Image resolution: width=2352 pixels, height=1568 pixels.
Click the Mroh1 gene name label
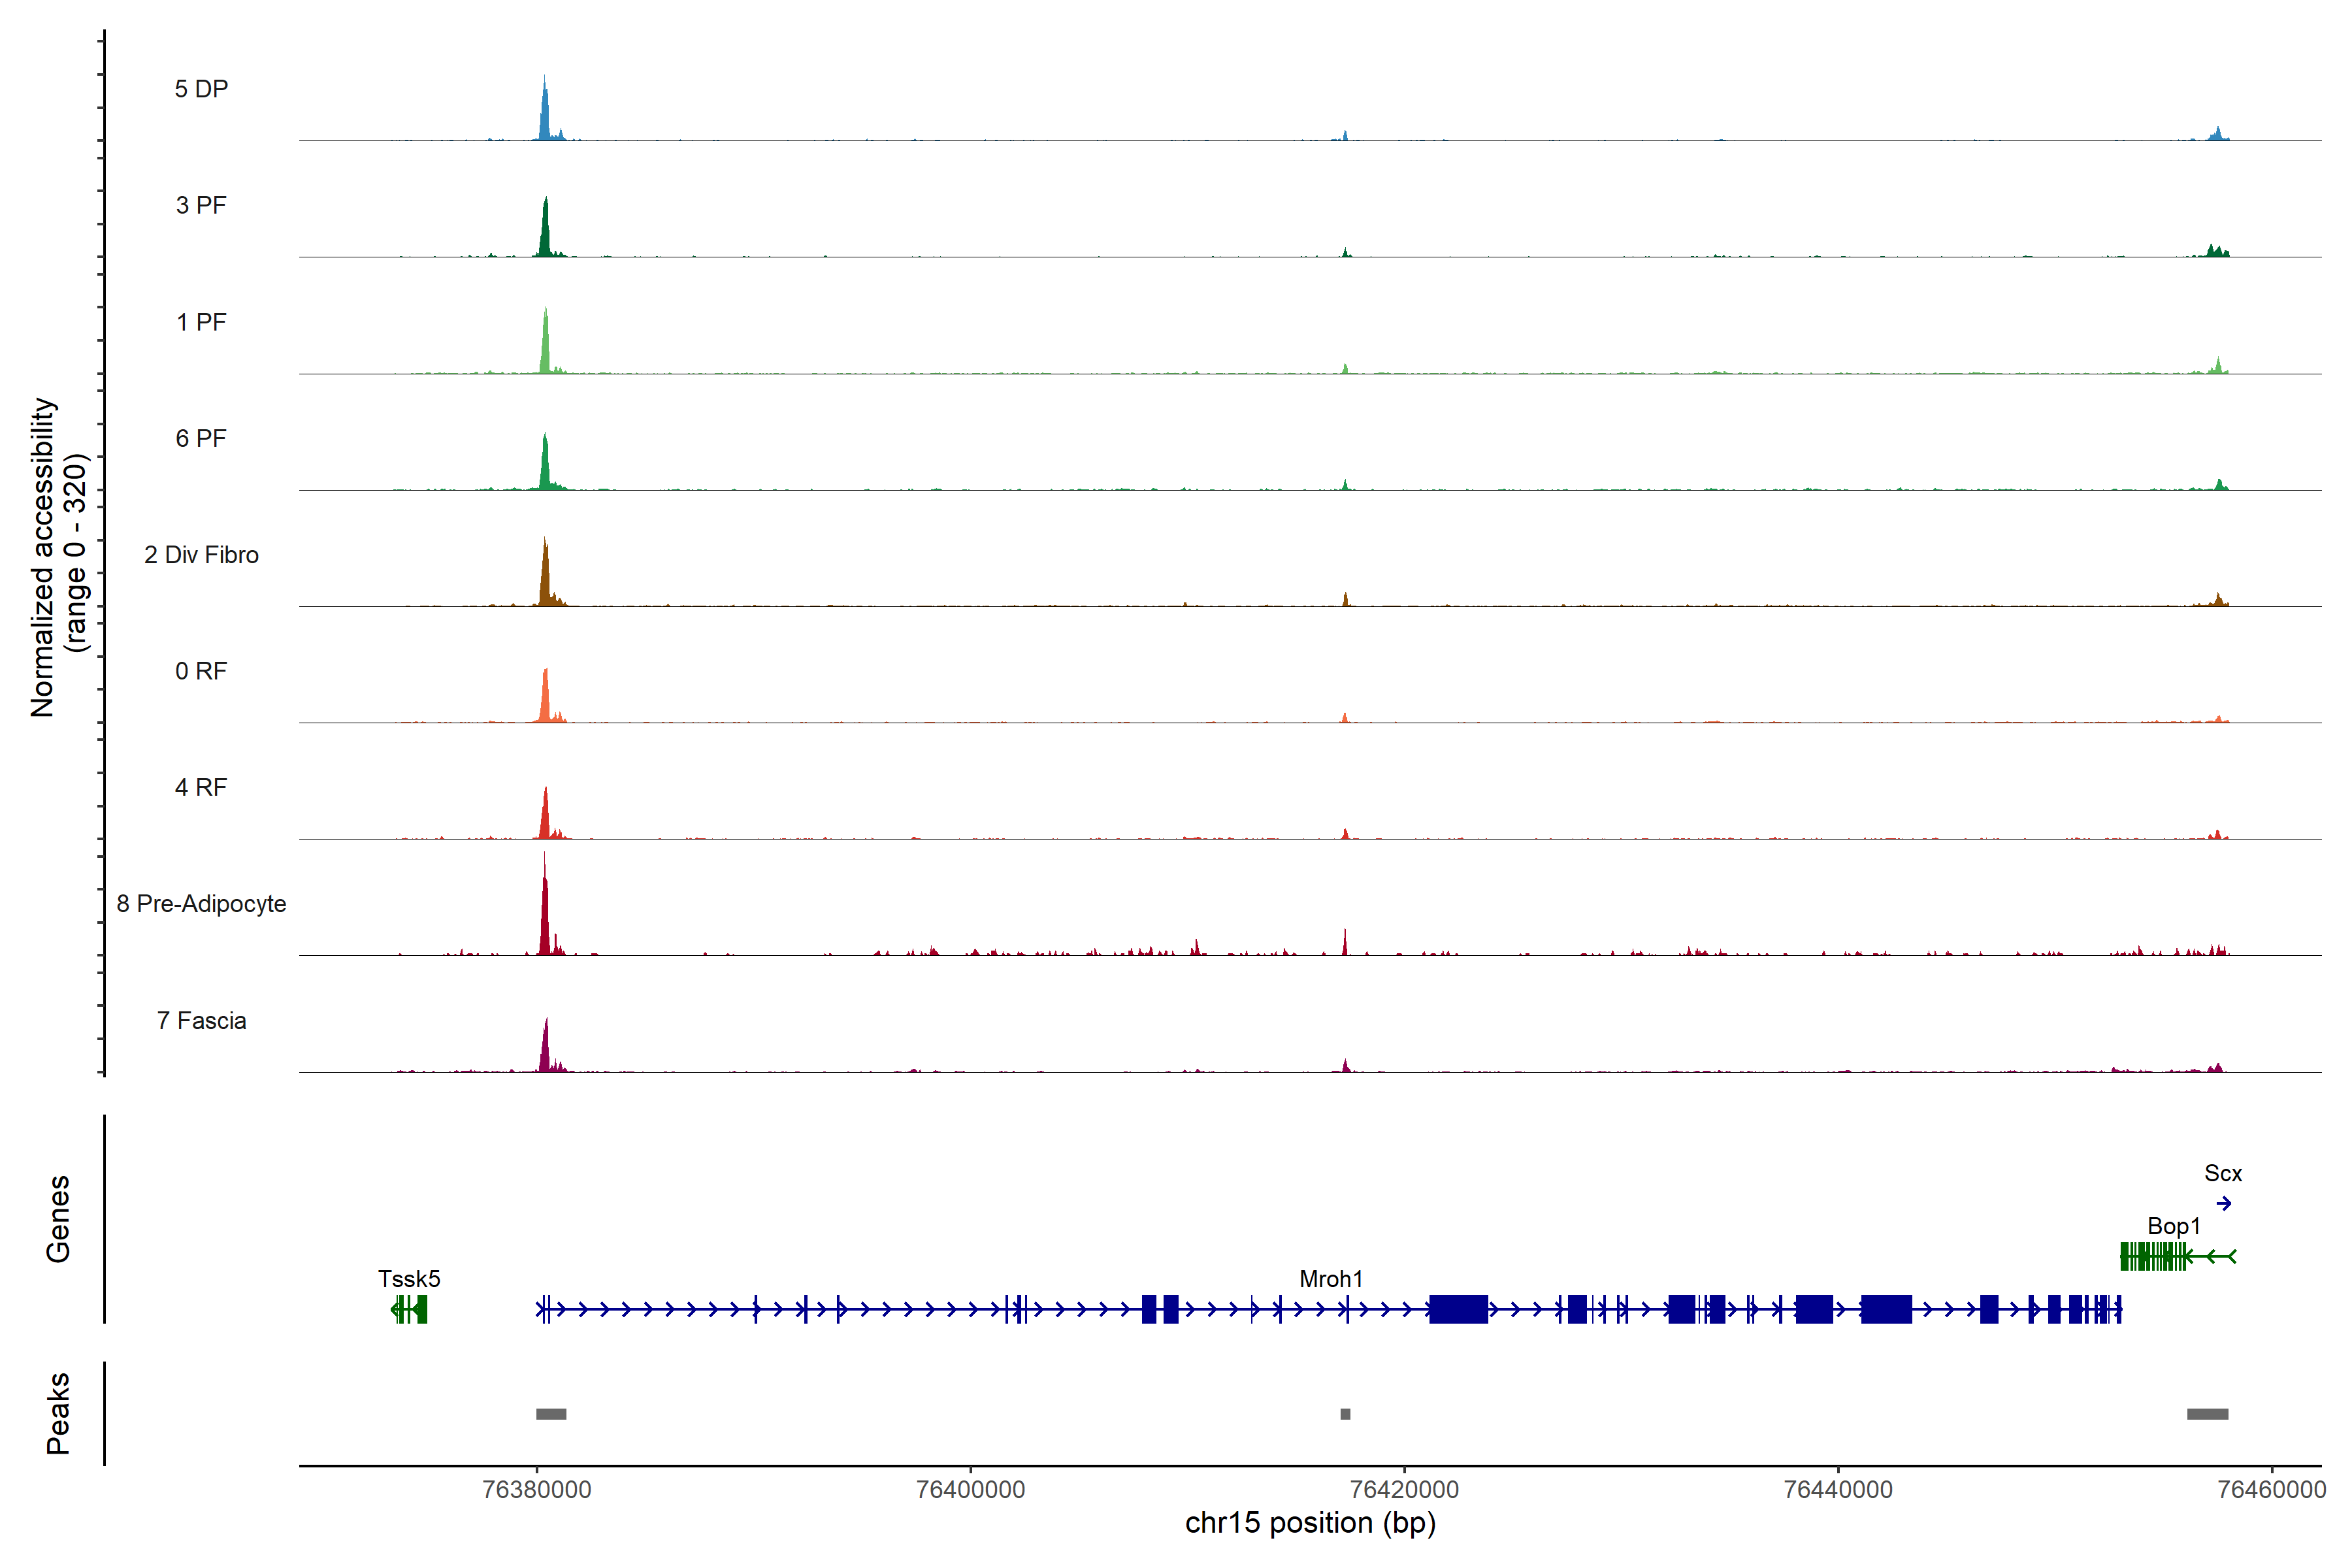pyautogui.click(x=1331, y=1278)
